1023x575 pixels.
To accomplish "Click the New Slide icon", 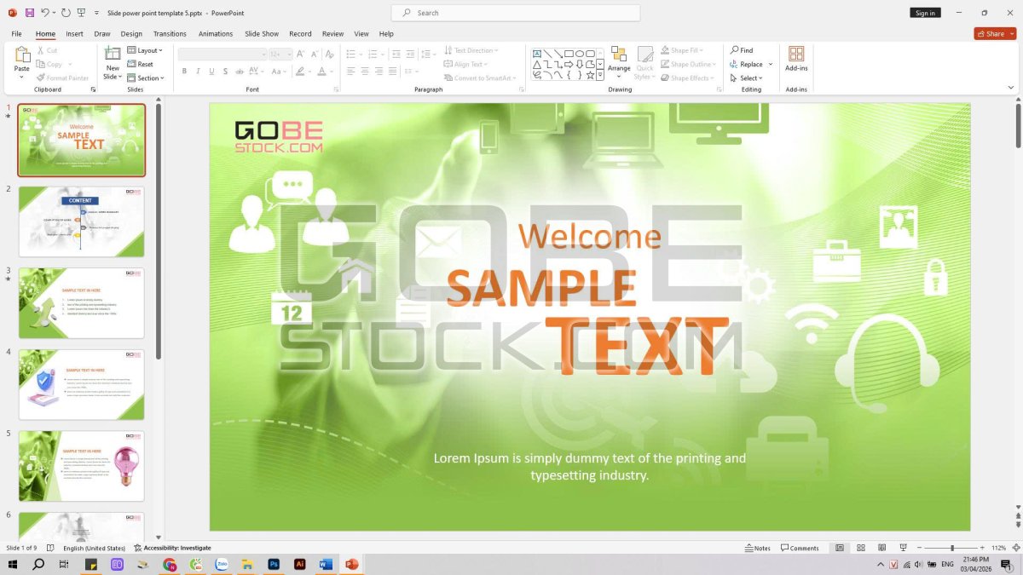I will (x=113, y=54).
